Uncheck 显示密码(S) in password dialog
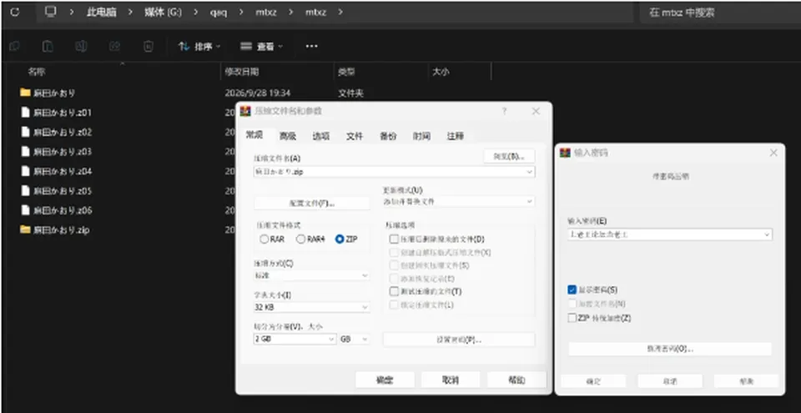This screenshot has width=801, height=413. pos(572,290)
